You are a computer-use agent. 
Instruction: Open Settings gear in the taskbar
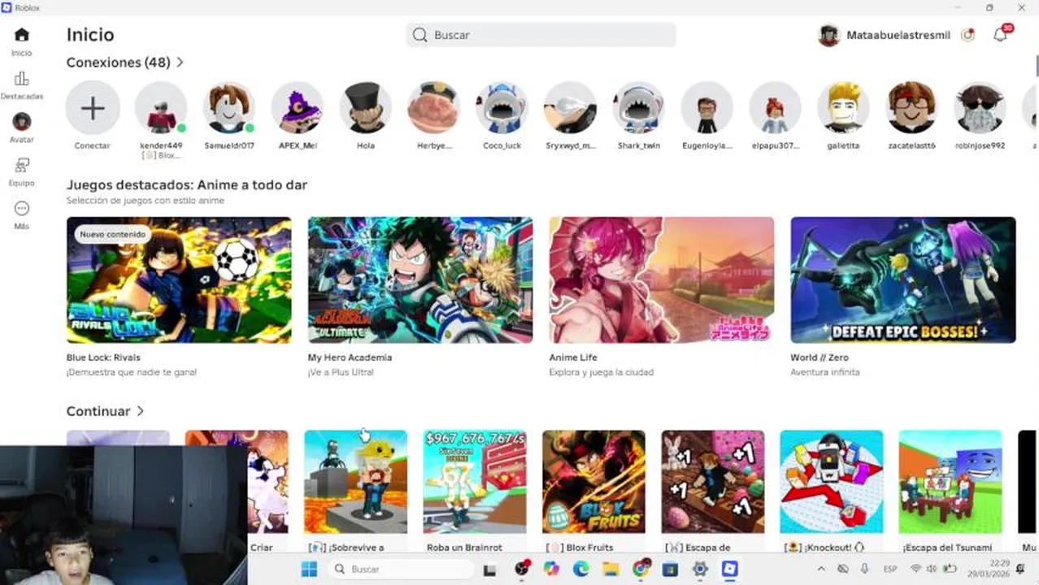700,569
